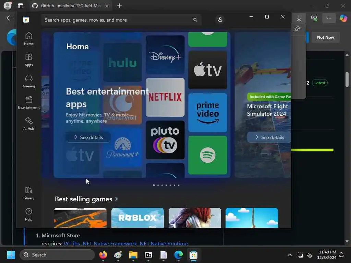Go to Gaming section in Store sidebar
351x263 pixels.
(x=29, y=81)
